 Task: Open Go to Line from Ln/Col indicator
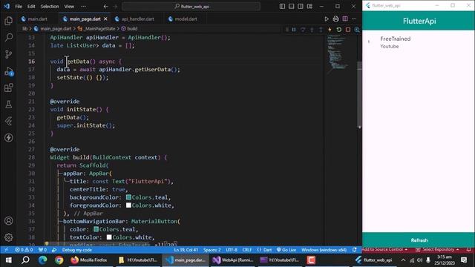point(186,250)
